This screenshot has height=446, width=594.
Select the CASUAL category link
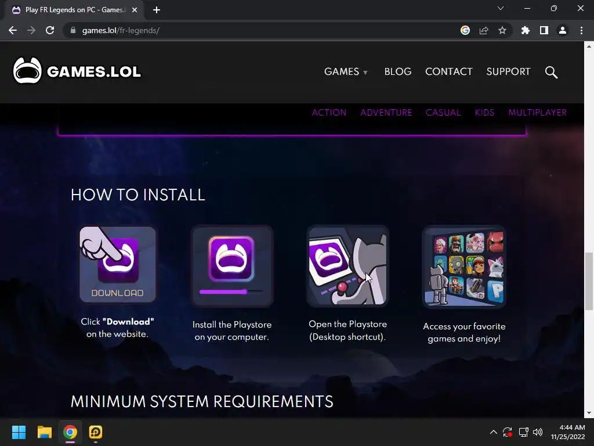coord(443,113)
